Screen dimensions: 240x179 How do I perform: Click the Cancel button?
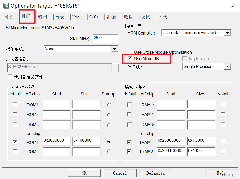tap(120, 173)
